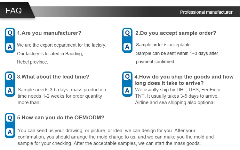Select the OEM/ODM question heading
Screen dimensions: 240x150
click(61, 117)
